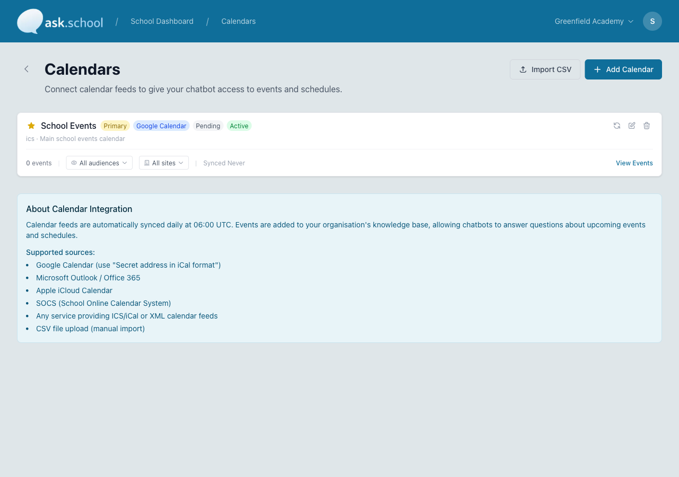Click 'Microsoft Outlook / Office 365' list item
This screenshot has height=477, width=679.
tap(88, 278)
